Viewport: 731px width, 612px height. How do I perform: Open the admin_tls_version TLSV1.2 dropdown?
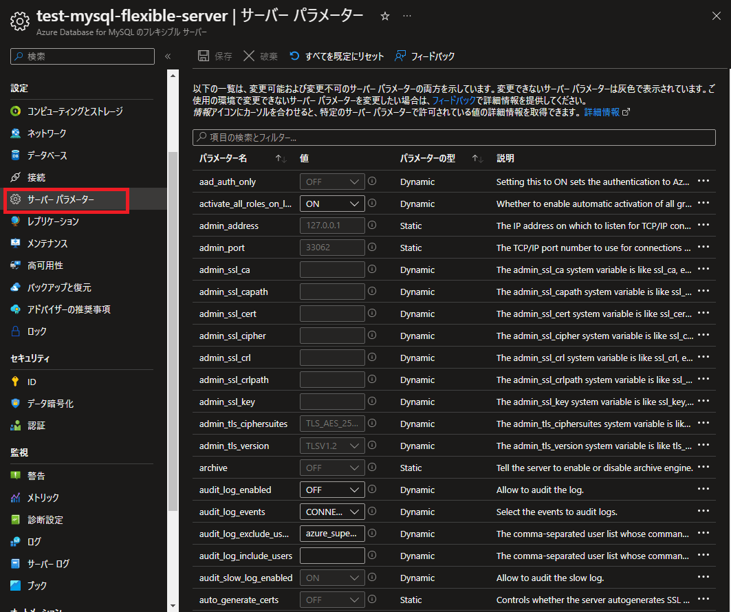pos(332,446)
